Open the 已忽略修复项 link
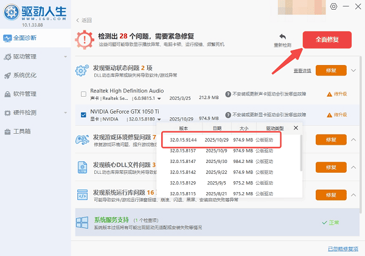 pos(343,249)
